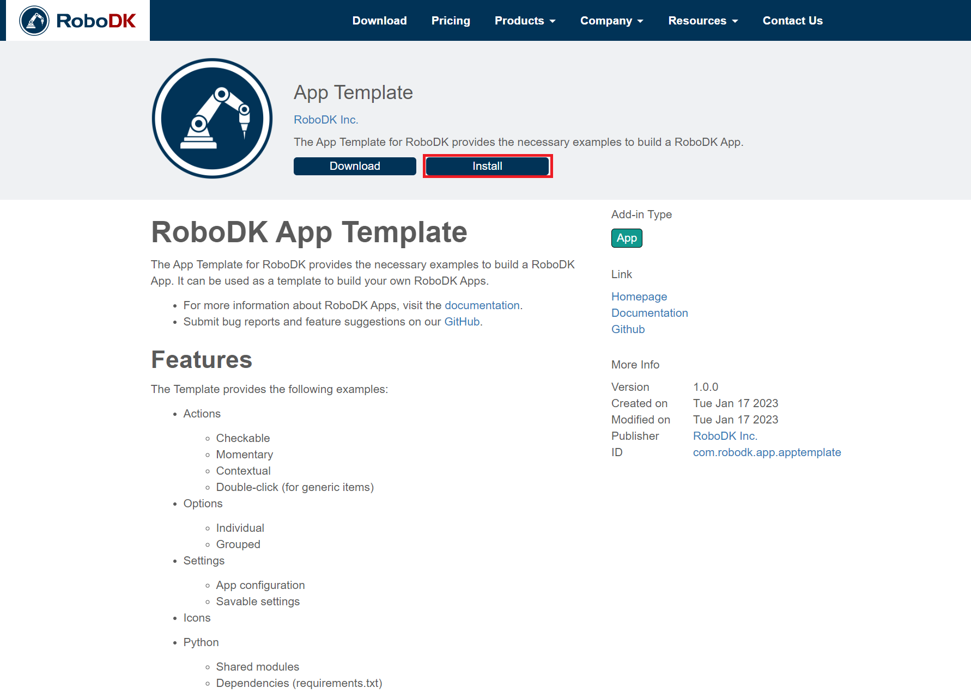Image resolution: width=971 pixels, height=700 pixels.
Task: Click the RoboDK Inc. publisher link
Action: coord(725,436)
